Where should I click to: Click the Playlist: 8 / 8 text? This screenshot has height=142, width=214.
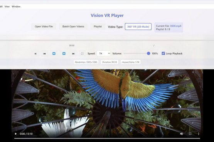point(163,29)
